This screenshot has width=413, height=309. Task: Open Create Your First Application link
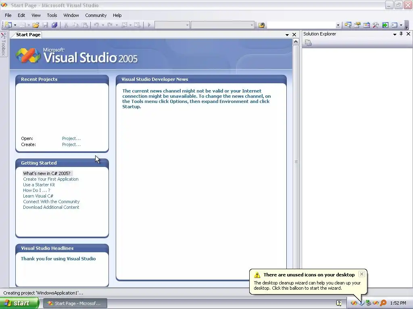50,179
